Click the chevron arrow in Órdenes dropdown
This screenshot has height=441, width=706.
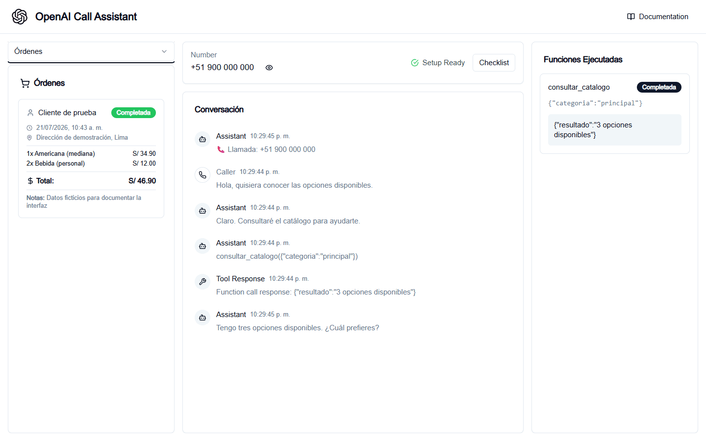[x=164, y=51]
